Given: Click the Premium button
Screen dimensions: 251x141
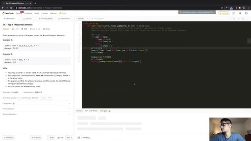Looking at the screenshot, I should pos(224,13).
